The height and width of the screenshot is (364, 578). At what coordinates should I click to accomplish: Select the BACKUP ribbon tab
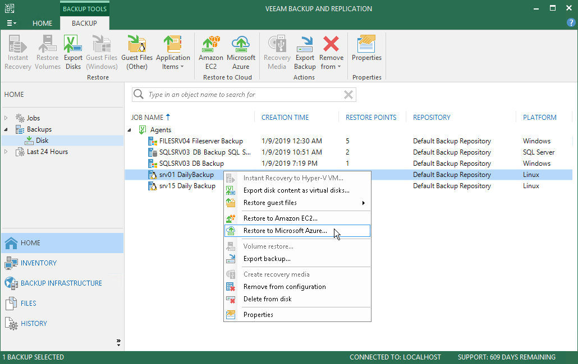[x=84, y=23]
